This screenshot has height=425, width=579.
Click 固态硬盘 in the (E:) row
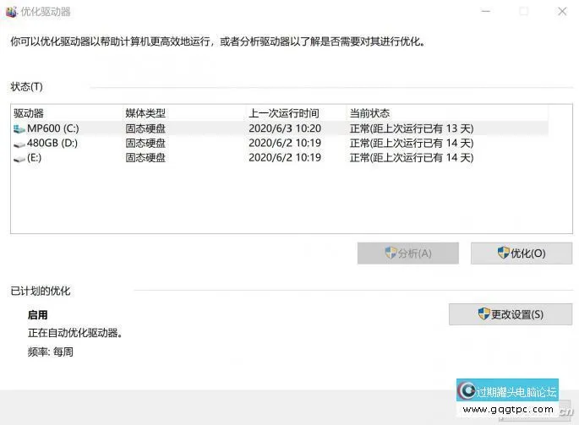pyautogui.click(x=145, y=158)
